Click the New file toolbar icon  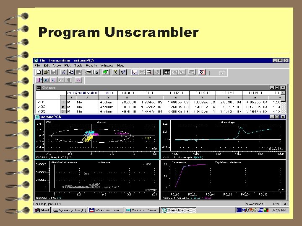pos(39,72)
